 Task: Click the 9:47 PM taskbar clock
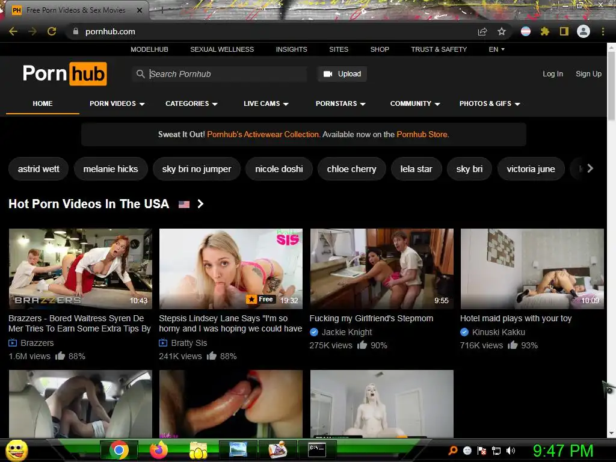pyautogui.click(x=563, y=451)
